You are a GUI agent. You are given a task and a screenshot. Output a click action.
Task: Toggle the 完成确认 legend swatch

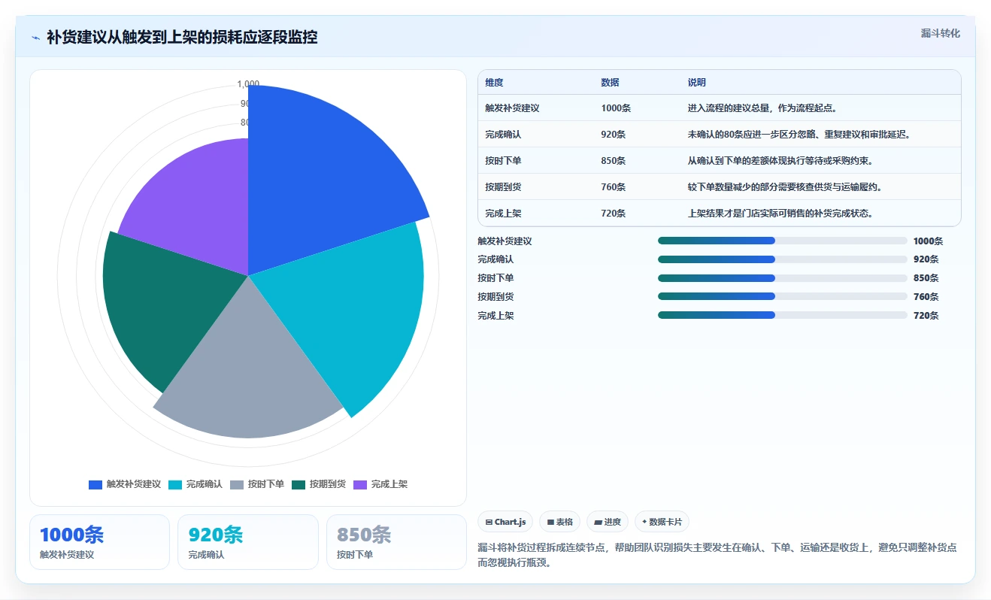pos(174,485)
